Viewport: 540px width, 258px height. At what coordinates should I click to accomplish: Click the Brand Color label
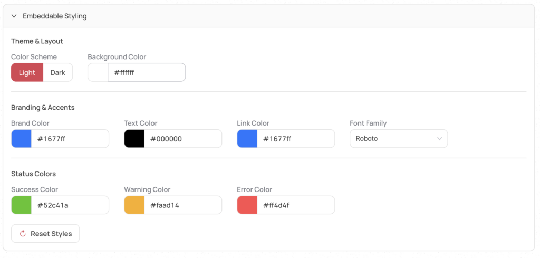(30, 123)
